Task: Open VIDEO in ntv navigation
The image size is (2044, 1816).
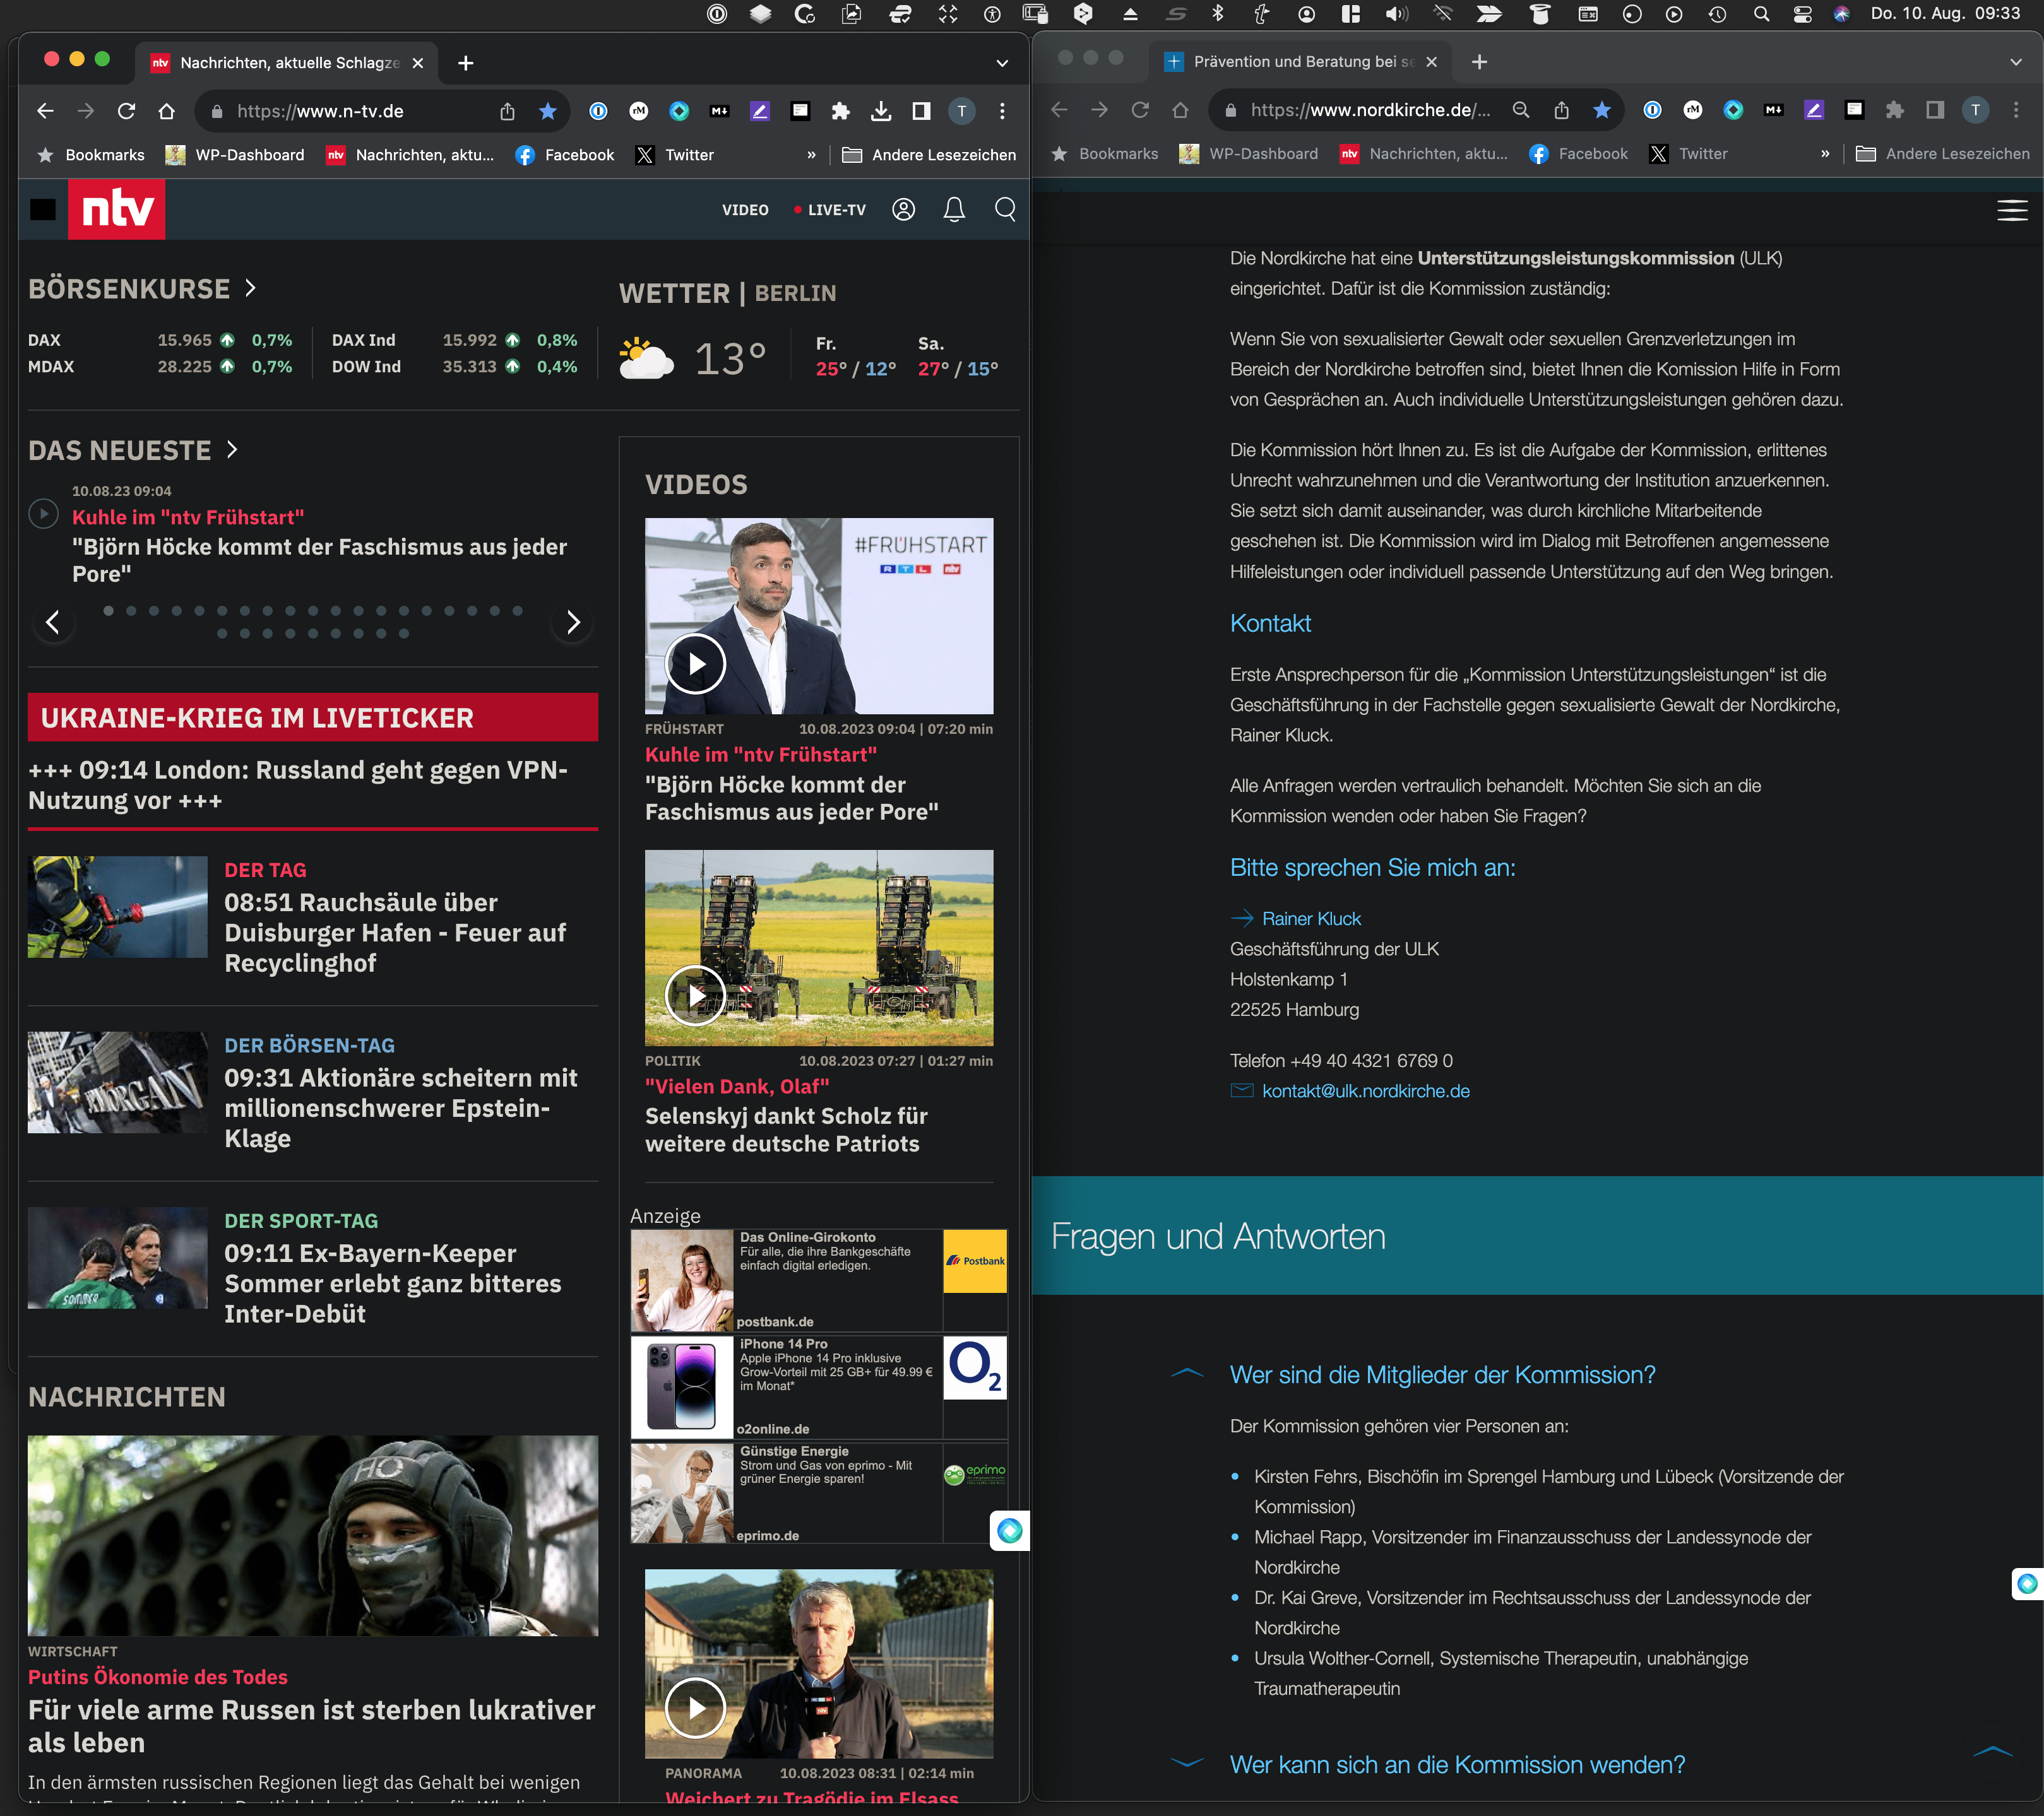Action: (745, 210)
